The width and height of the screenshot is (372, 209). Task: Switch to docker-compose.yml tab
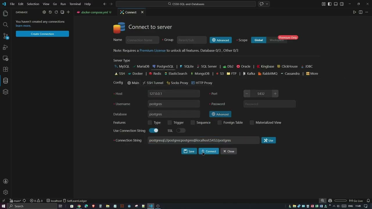pos(94,12)
